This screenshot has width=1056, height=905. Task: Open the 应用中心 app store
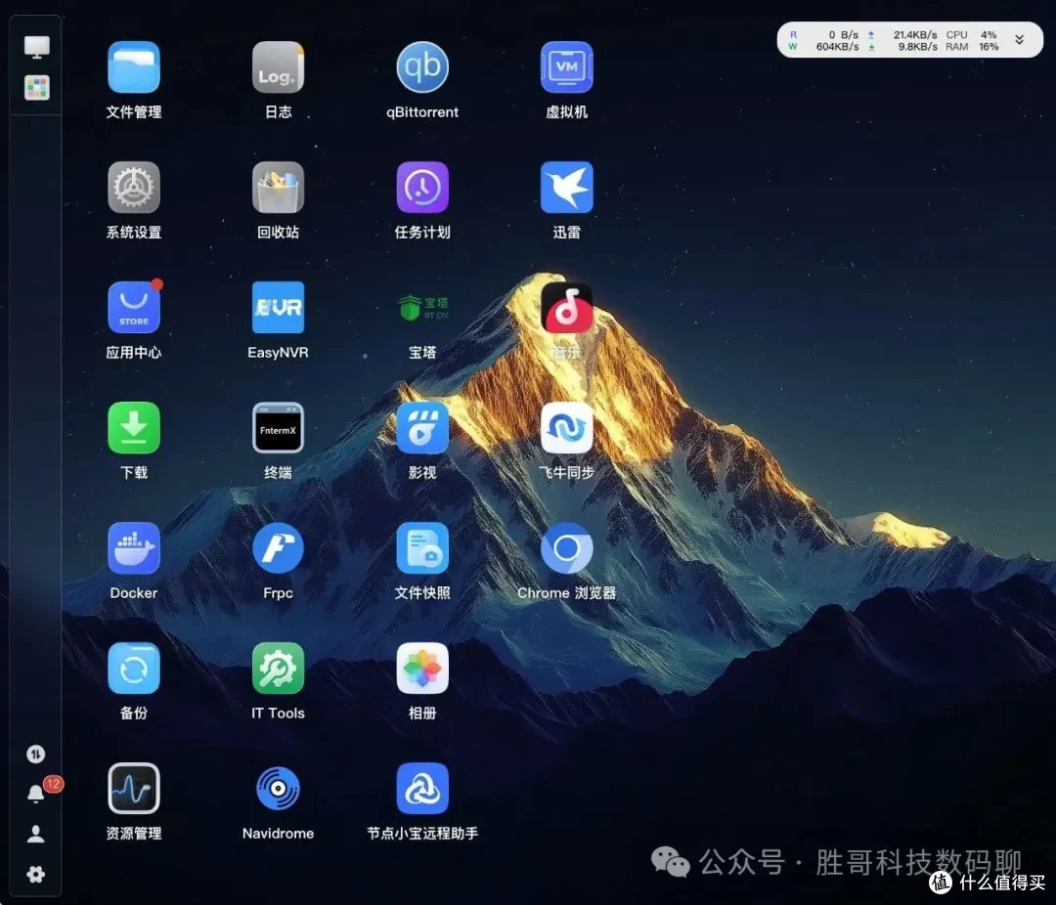tap(133, 308)
